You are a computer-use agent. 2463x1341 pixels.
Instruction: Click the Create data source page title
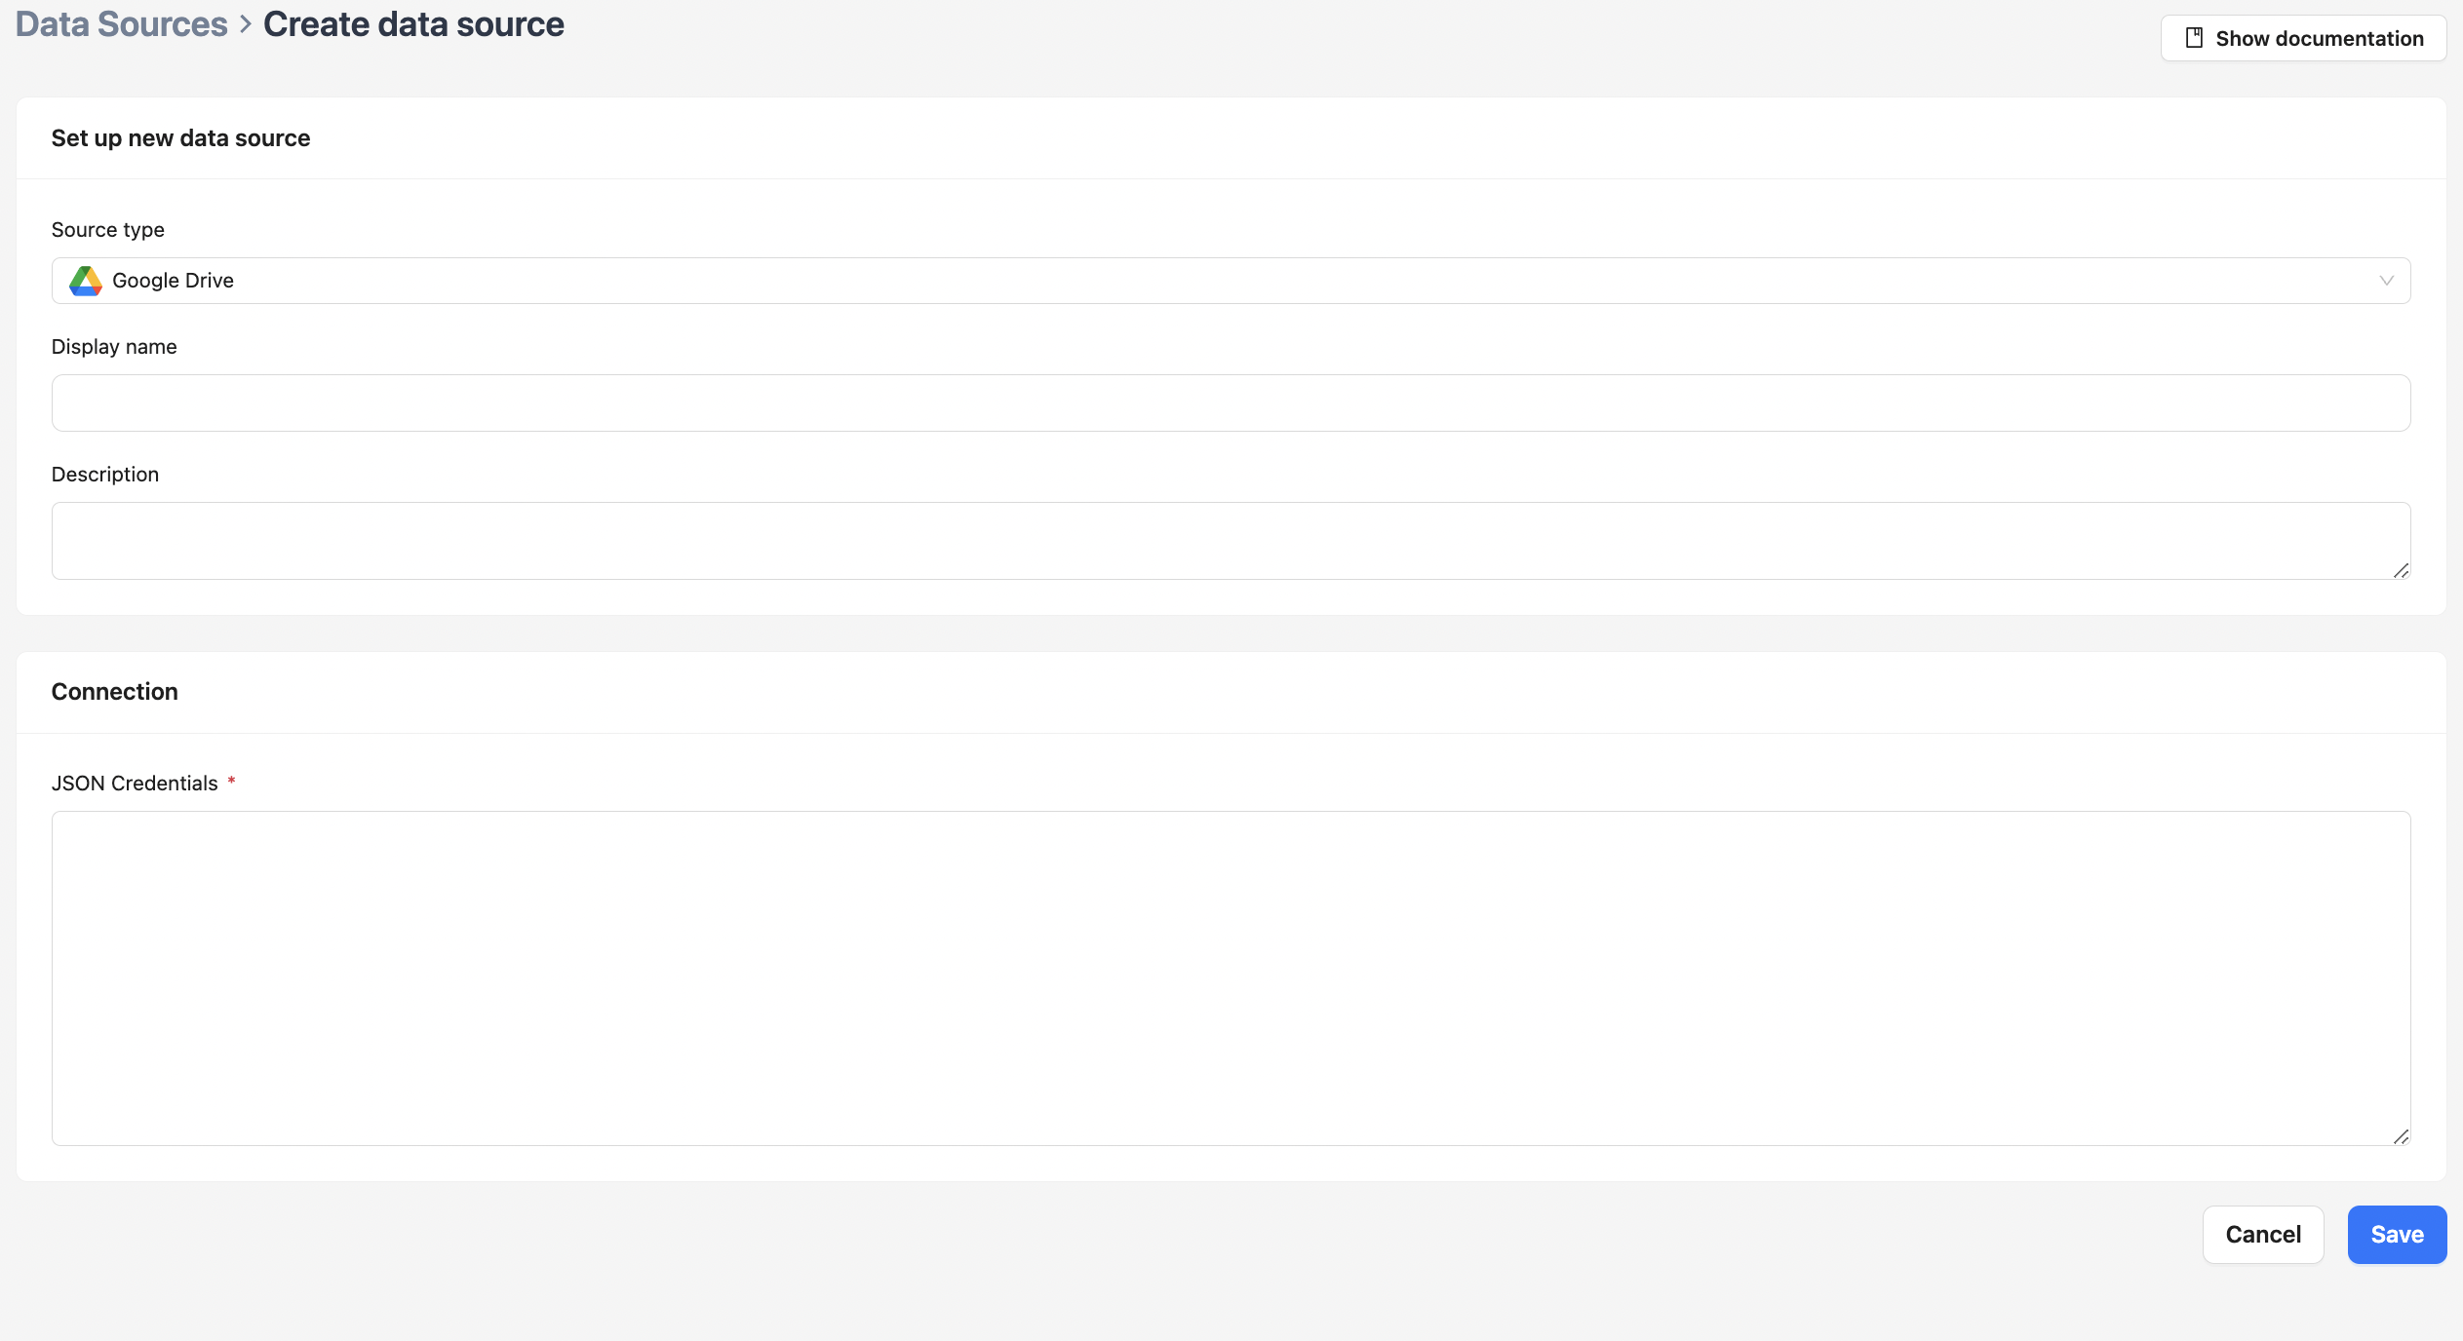point(413,23)
